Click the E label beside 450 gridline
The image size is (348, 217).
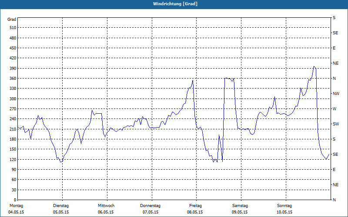click(x=334, y=48)
